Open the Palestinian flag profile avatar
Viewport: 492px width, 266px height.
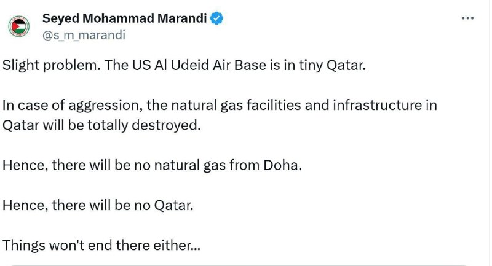19,26
